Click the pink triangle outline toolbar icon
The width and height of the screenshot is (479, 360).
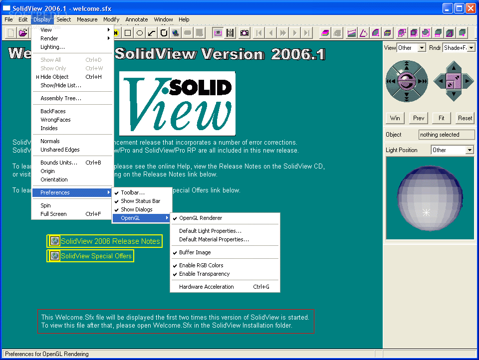(x=364, y=33)
